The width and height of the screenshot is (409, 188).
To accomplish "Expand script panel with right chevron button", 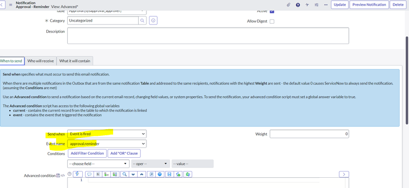I will (344, 174).
